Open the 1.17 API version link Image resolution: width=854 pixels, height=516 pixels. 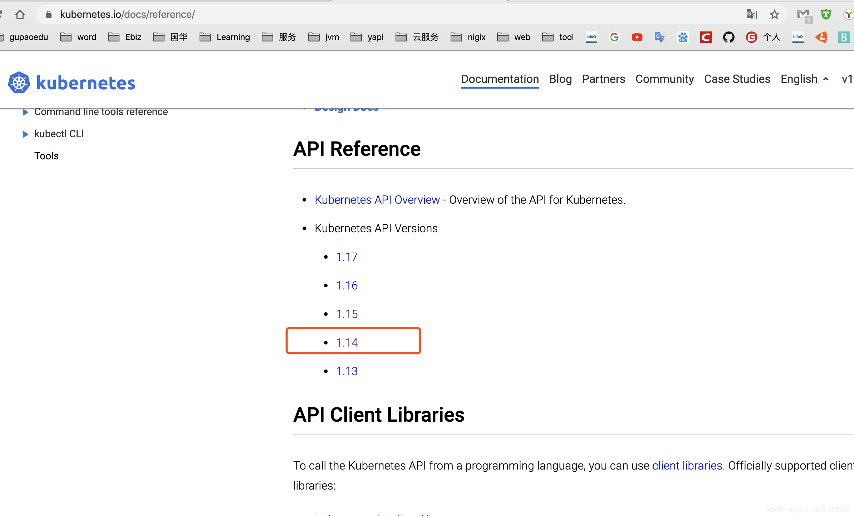click(347, 257)
